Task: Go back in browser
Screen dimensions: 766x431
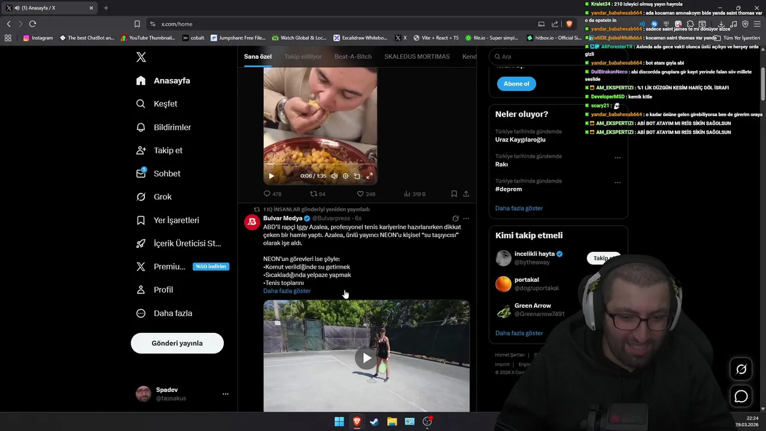Action: click(x=8, y=24)
